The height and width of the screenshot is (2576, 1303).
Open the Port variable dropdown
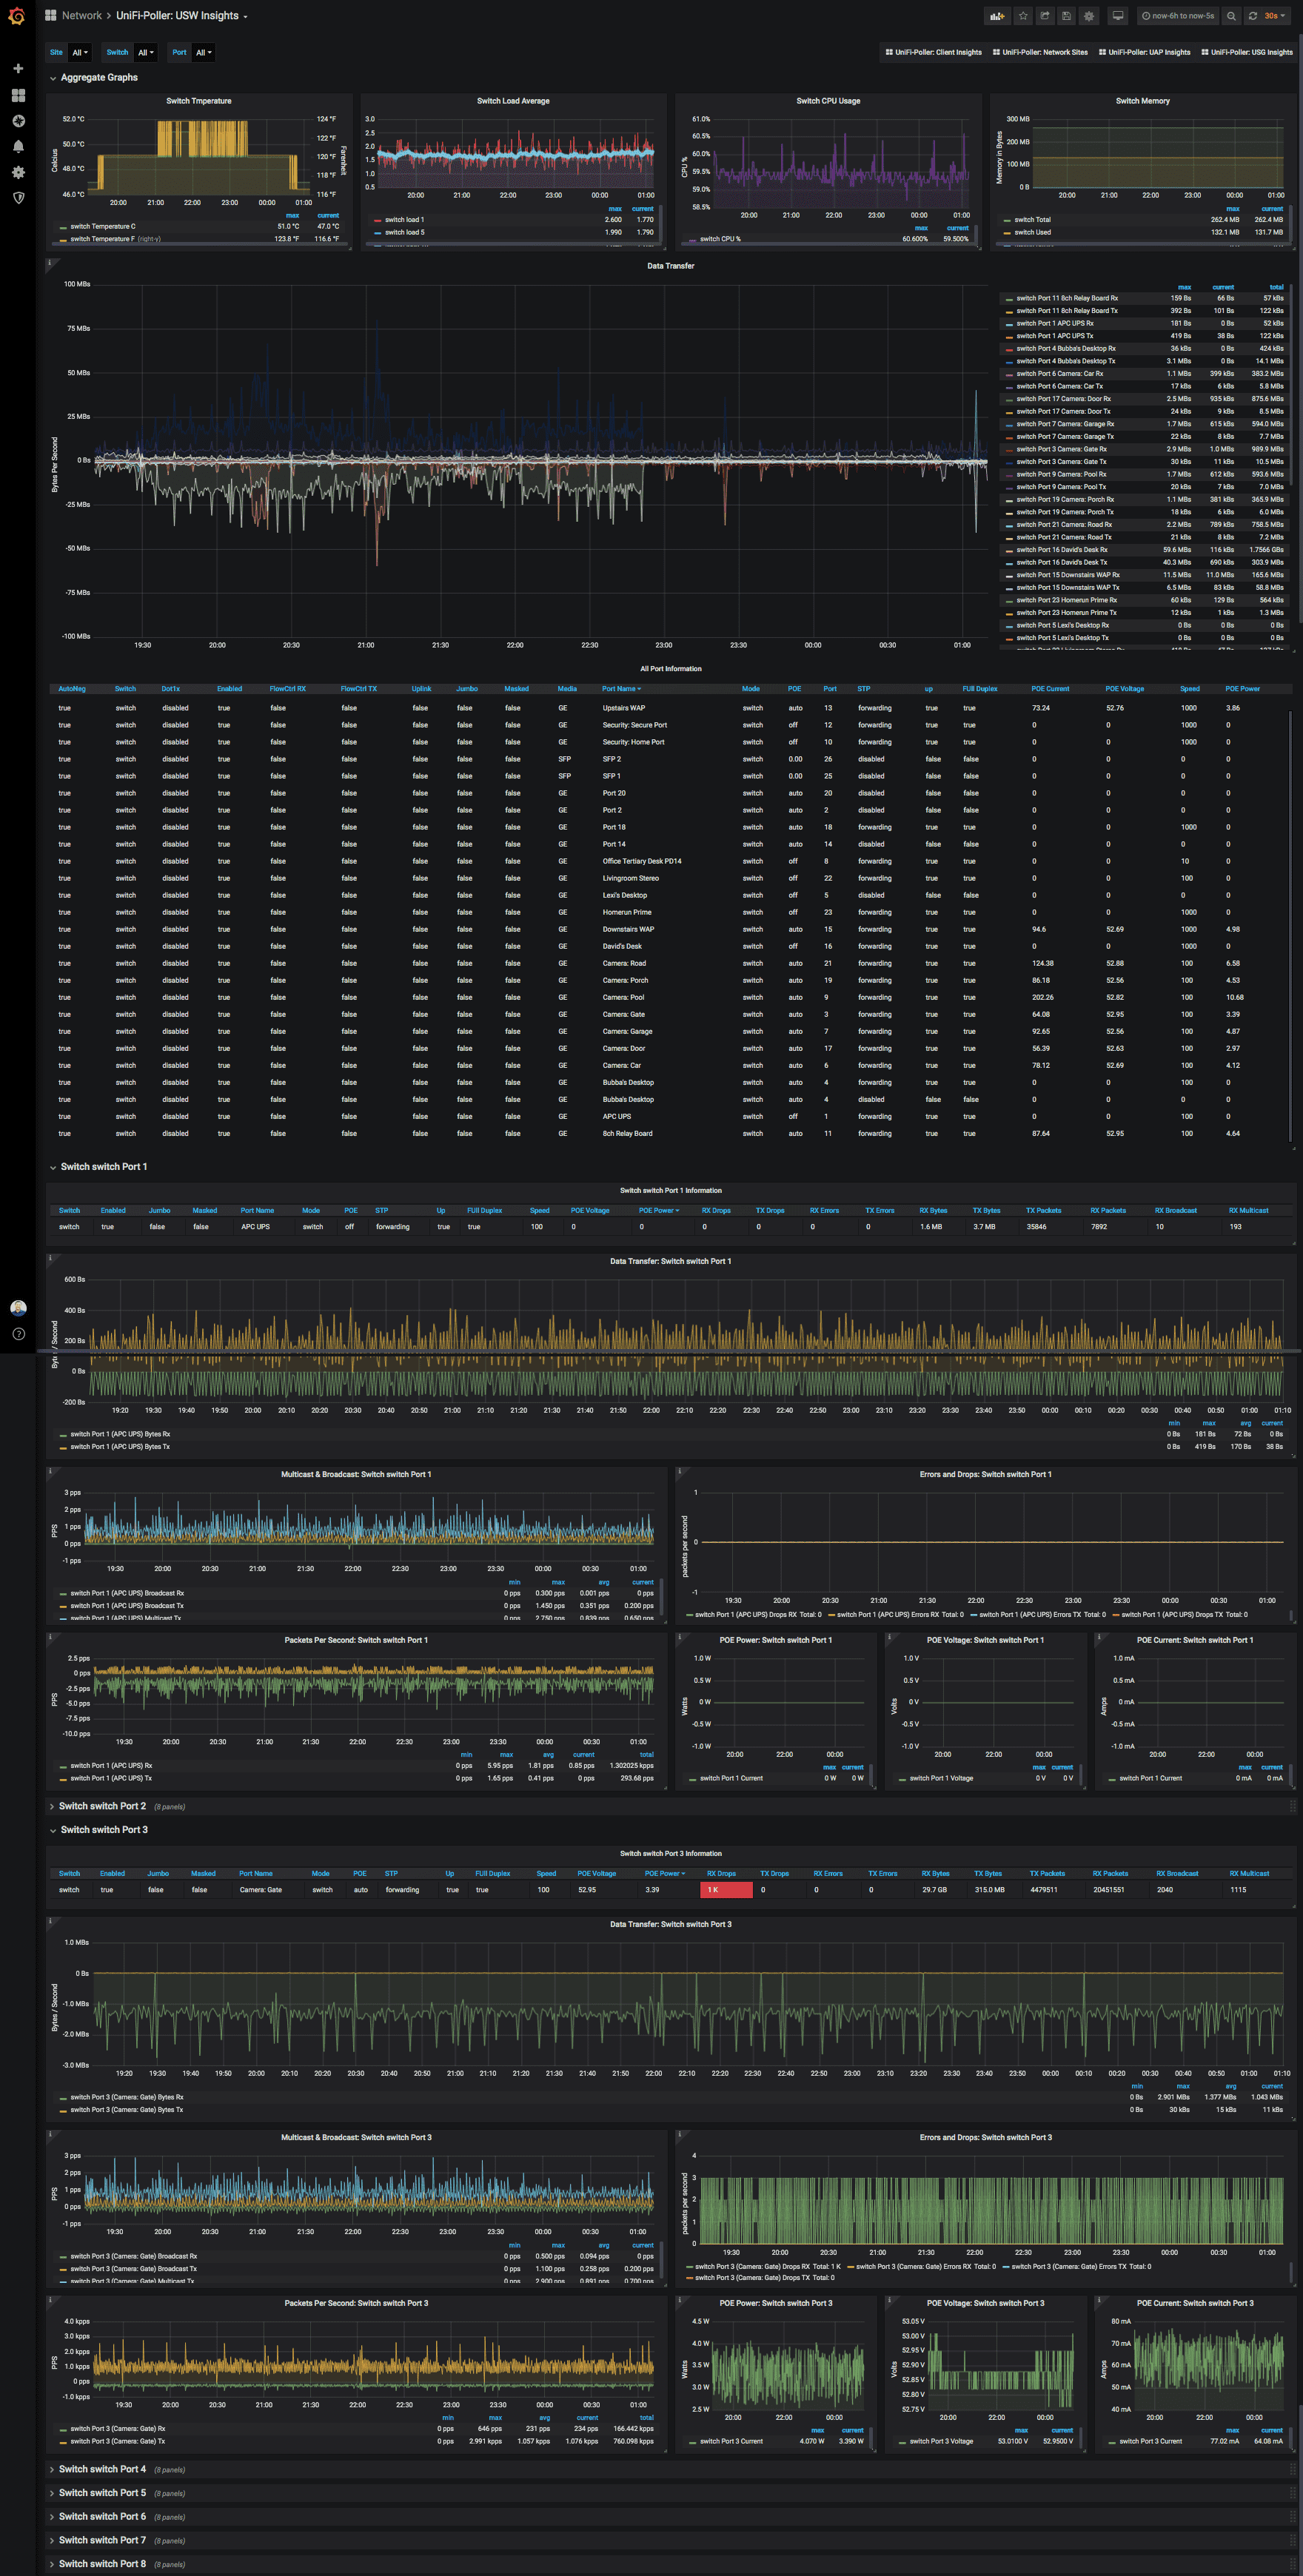[x=203, y=53]
